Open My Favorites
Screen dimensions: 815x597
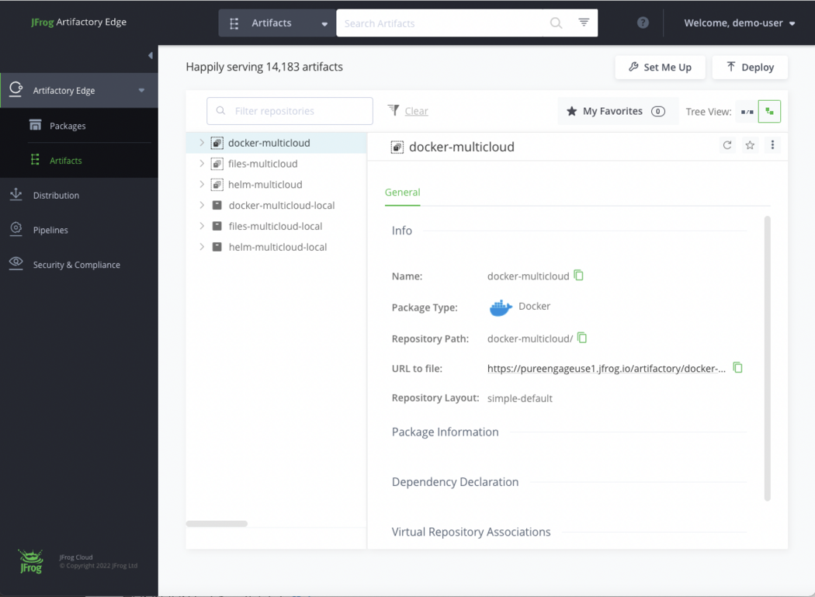[x=618, y=111]
